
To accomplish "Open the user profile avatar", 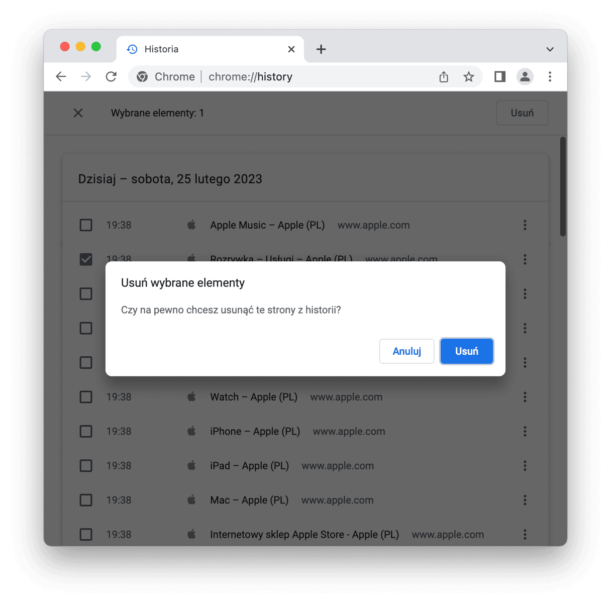I will click(x=525, y=76).
